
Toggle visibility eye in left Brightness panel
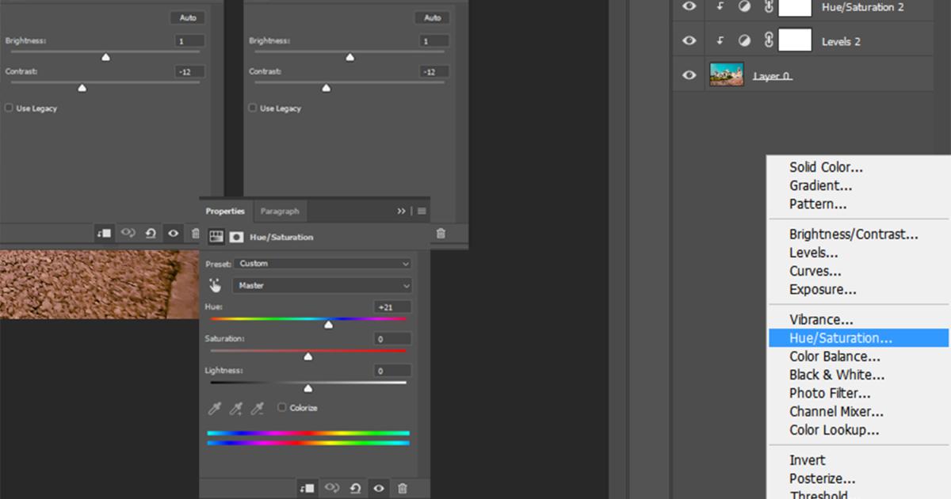pyautogui.click(x=173, y=234)
